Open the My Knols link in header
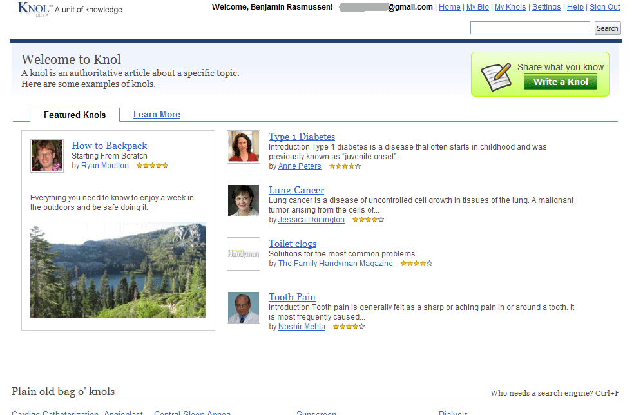Viewport: 634px width, 415px height. [x=510, y=7]
